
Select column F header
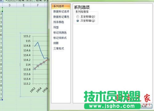point(38,5)
